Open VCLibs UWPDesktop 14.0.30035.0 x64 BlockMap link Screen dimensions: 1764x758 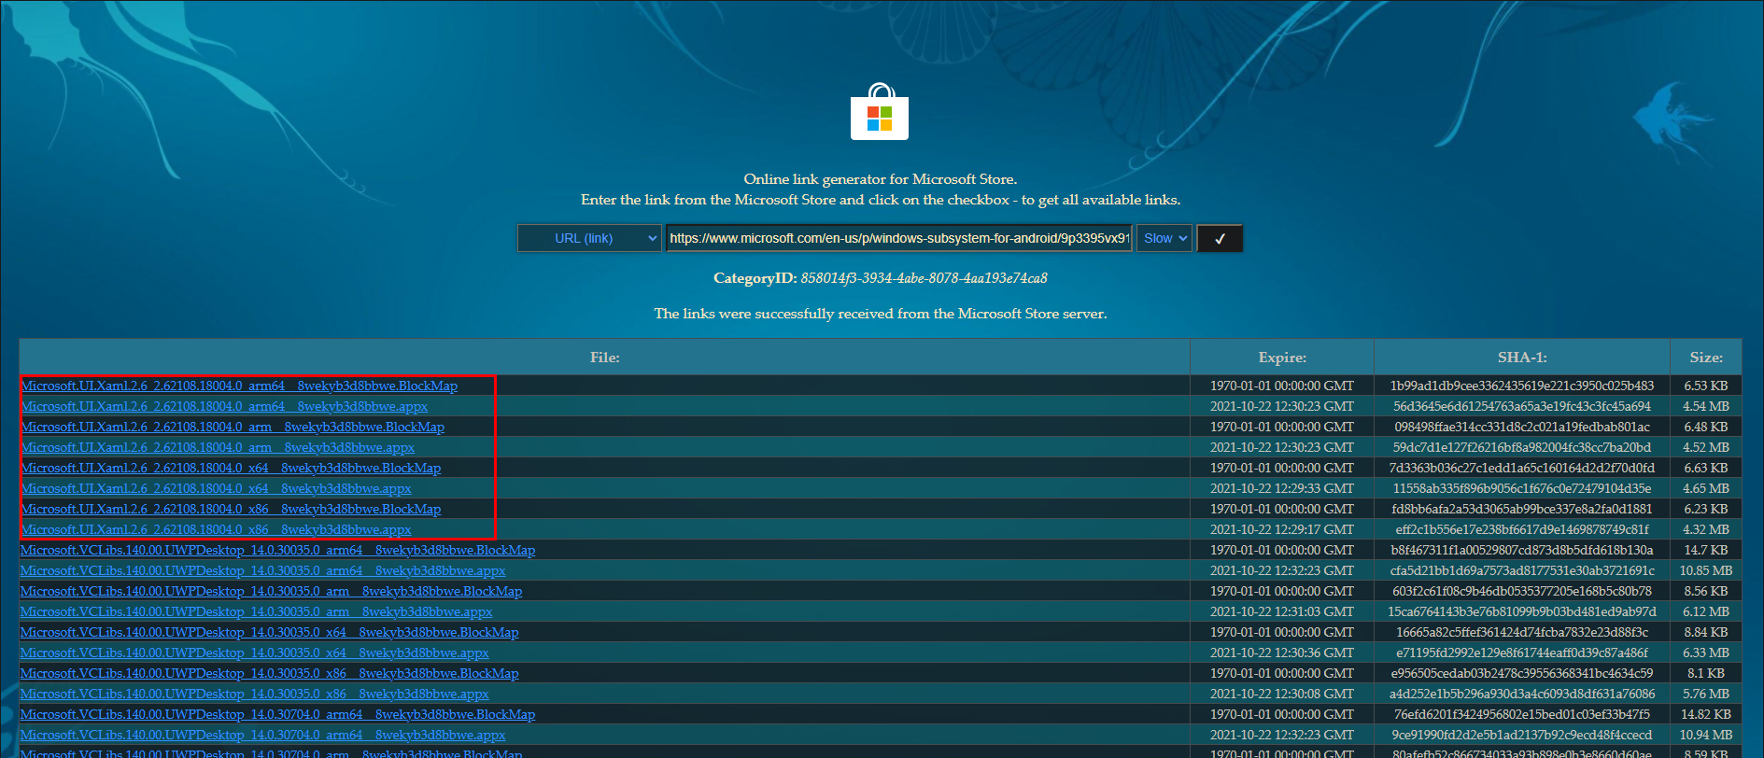(270, 632)
